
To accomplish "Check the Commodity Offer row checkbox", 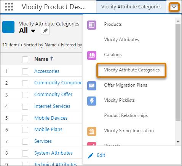I will tap(25, 95).
